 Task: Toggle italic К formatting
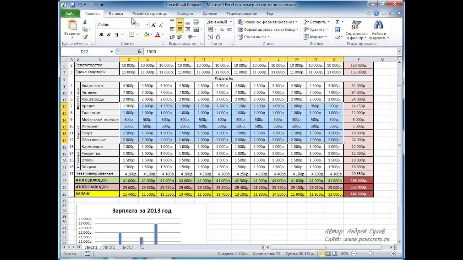[109, 35]
